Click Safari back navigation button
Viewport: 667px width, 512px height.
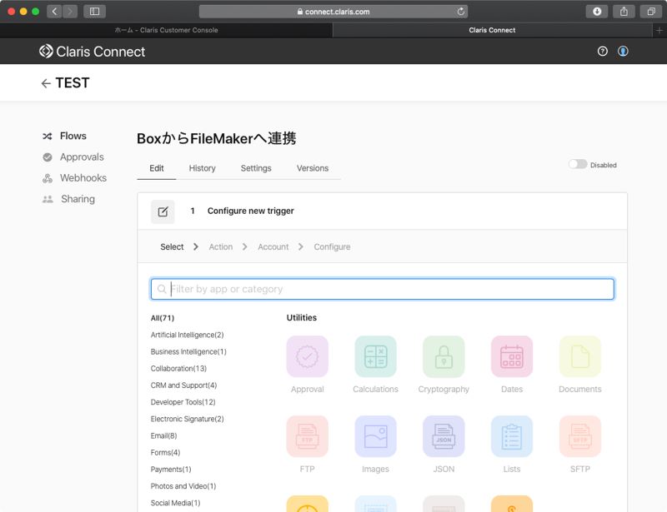pos(54,12)
